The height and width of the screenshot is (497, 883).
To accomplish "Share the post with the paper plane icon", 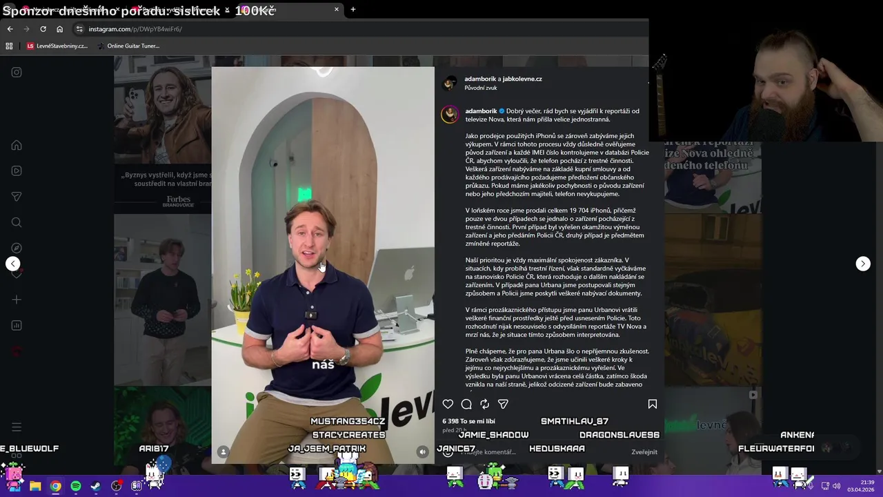I will pyautogui.click(x=503, y=405).
